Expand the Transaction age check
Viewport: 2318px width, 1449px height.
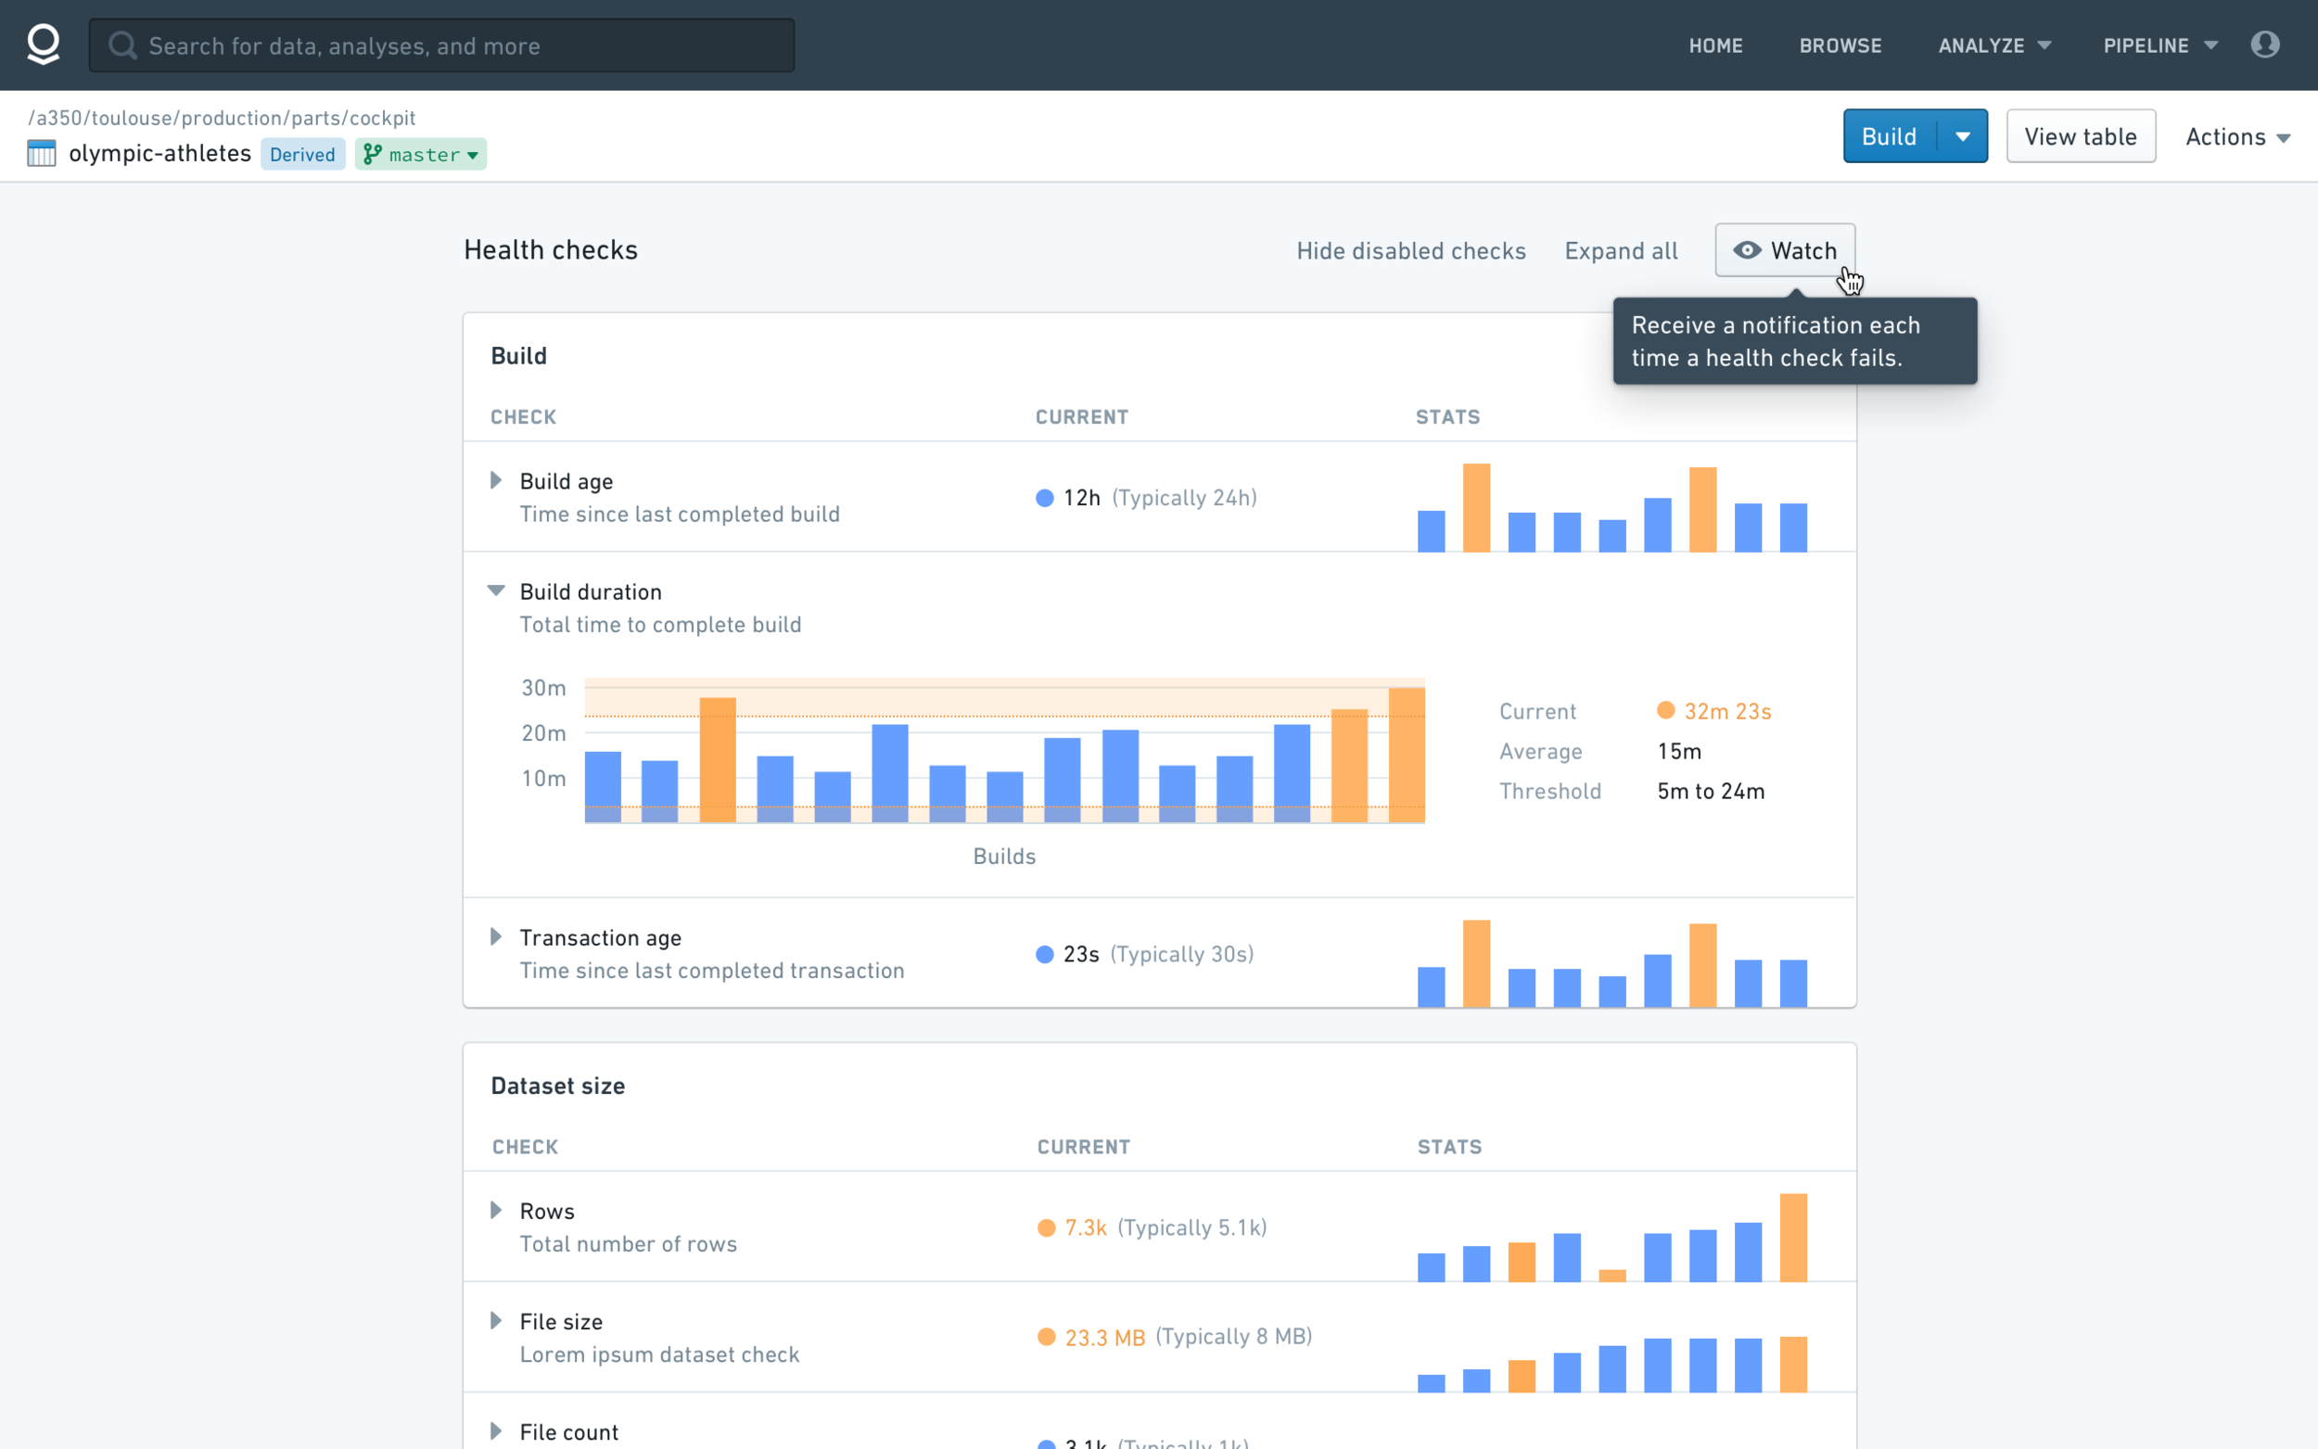[495, 936]
